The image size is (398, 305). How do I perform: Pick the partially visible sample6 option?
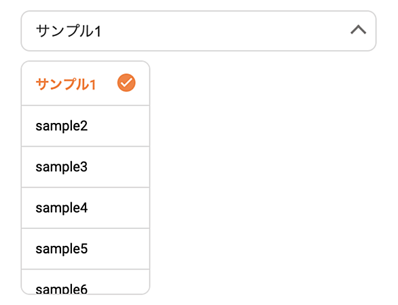pyautogui.click(x=61, y=289)
